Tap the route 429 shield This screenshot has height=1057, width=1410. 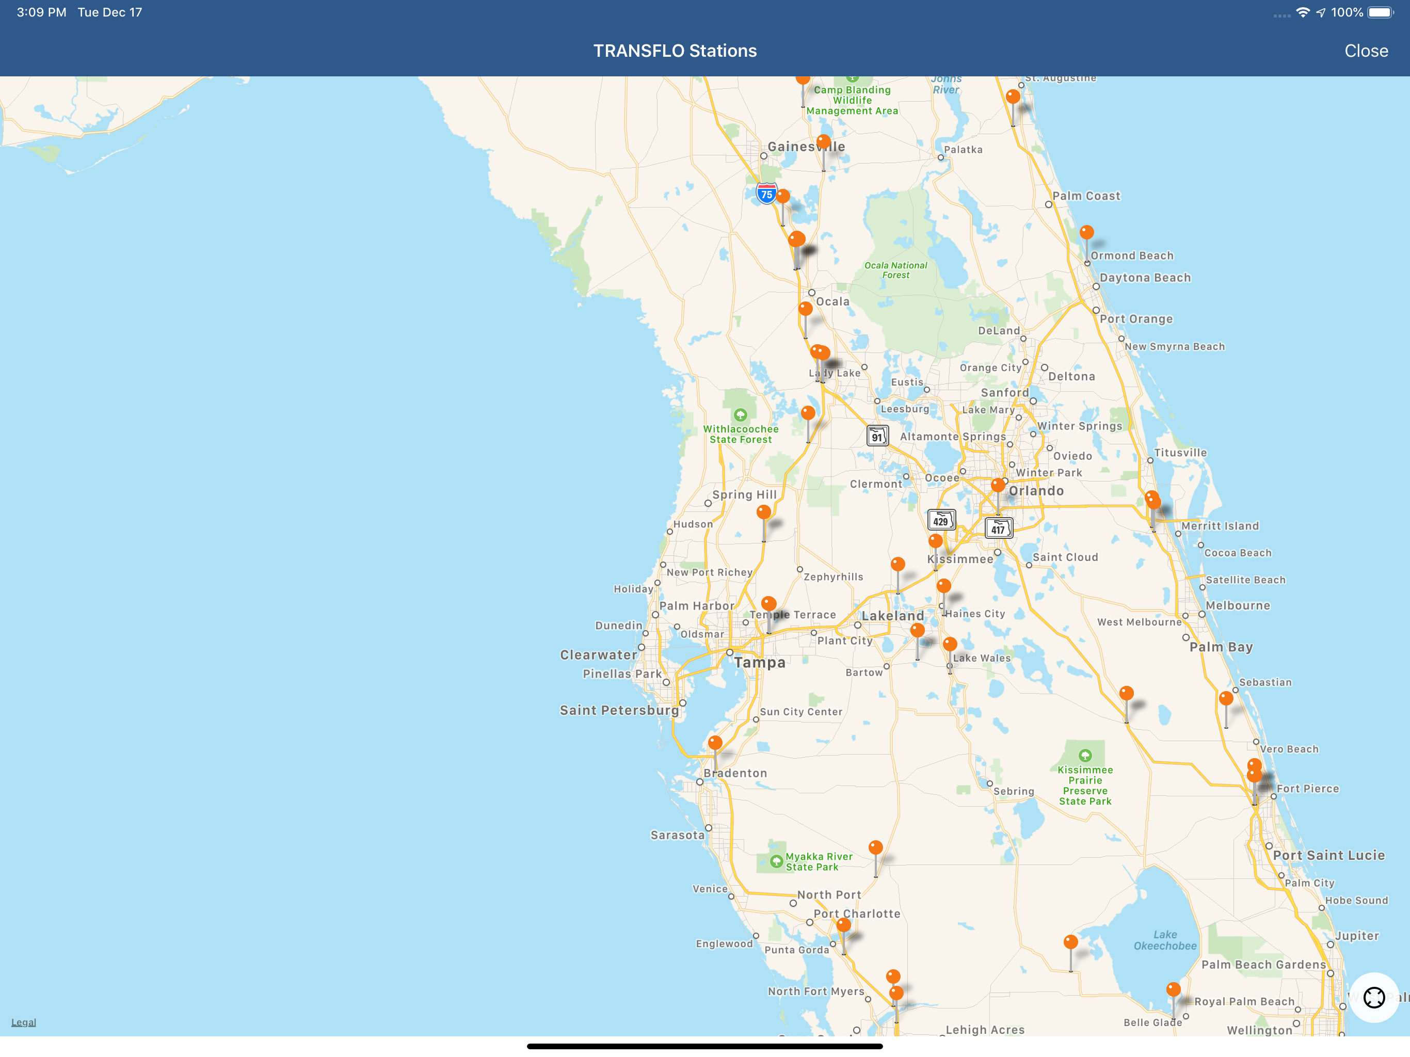[941, 520]
